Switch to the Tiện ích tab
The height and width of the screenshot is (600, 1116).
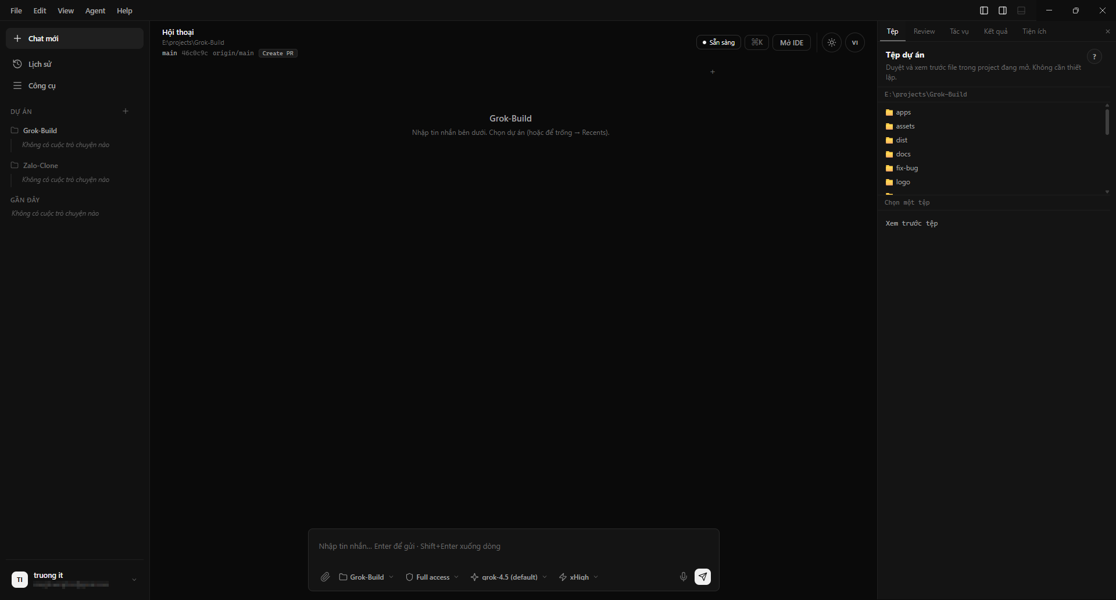point(1034,31)
